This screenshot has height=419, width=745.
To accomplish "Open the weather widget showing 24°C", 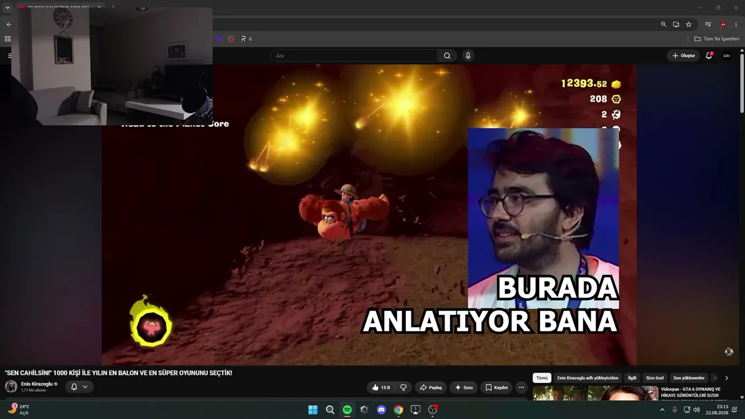I will (x=19, y=410).
